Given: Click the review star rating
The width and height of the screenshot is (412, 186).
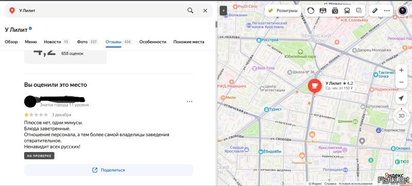Looking at the screenshot, I should click(x=36, y=115).
